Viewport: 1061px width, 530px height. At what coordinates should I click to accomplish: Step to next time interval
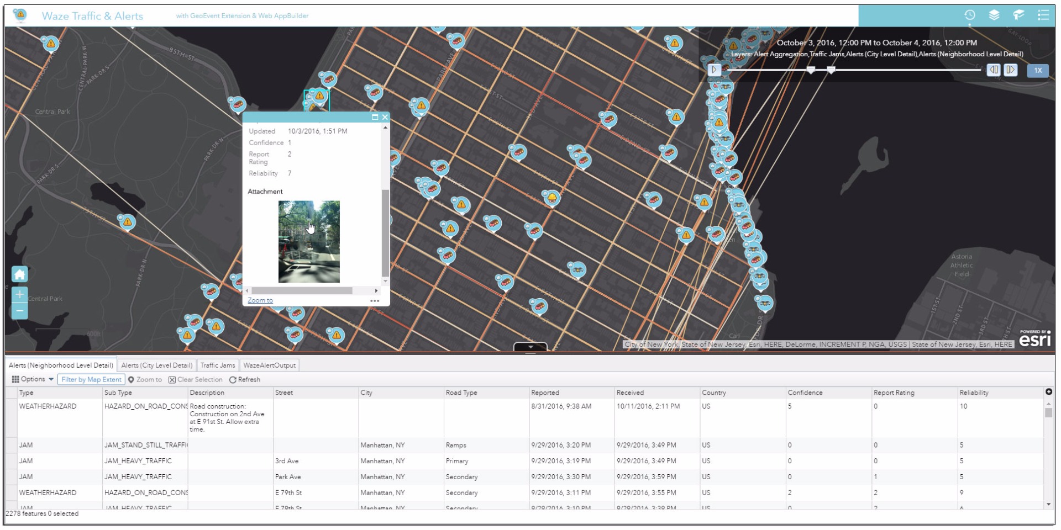coord(1011,70)
